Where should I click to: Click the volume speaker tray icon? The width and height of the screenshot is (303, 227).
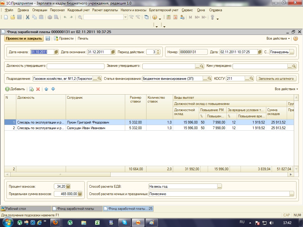(x=271, y=223)
